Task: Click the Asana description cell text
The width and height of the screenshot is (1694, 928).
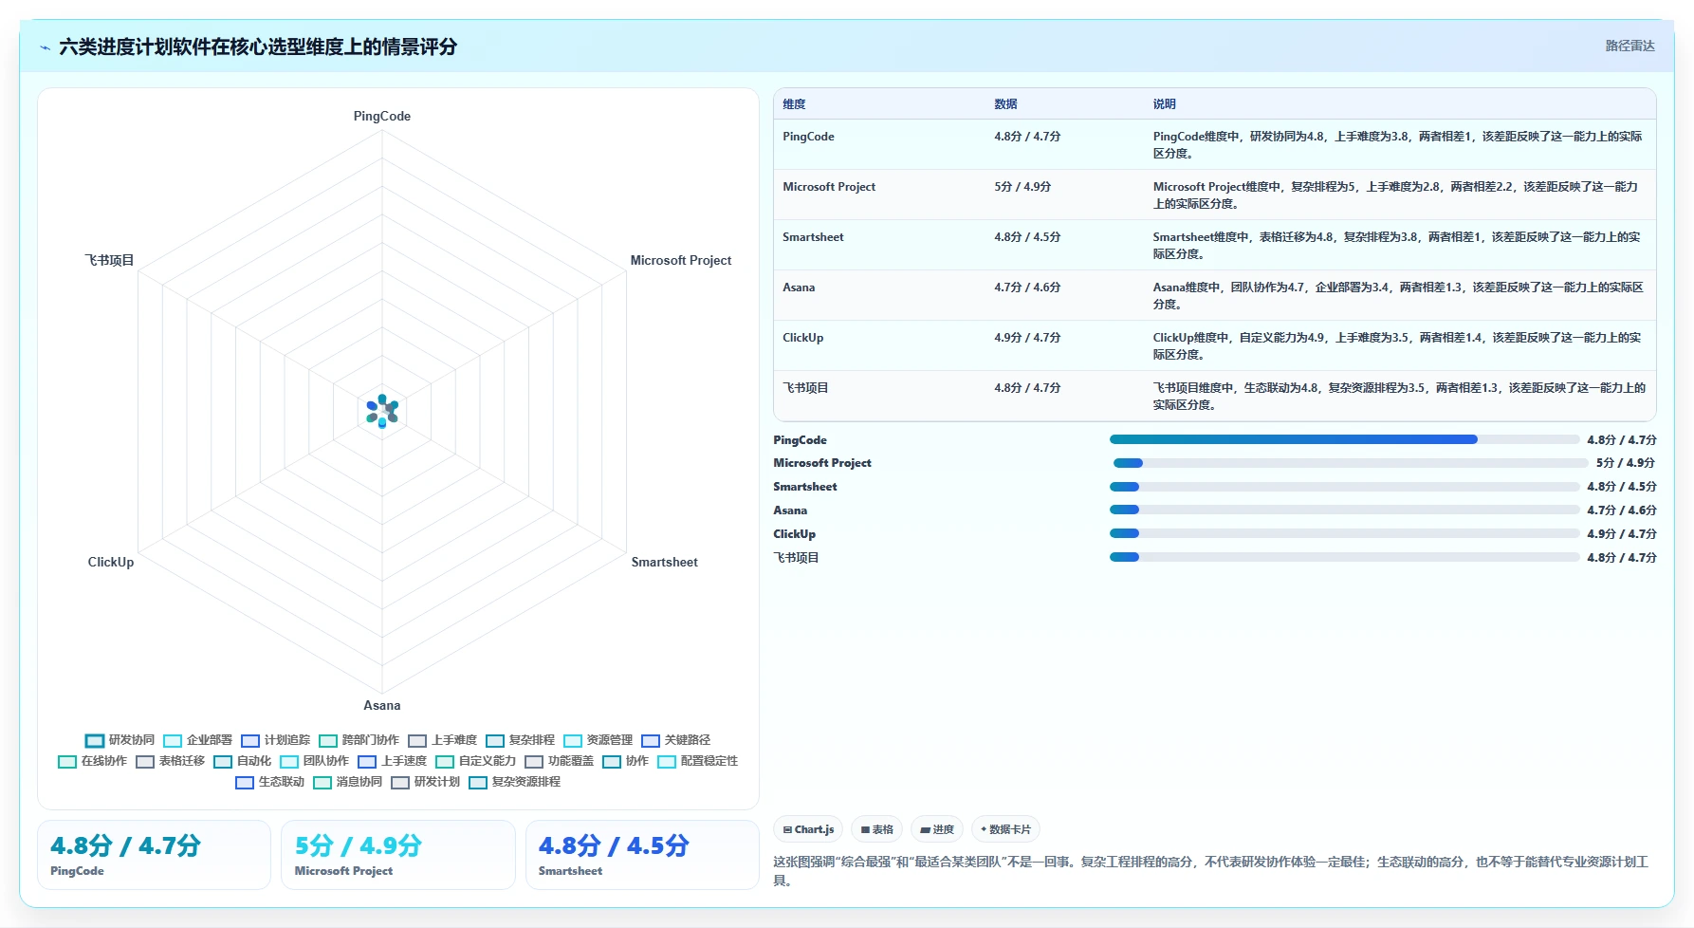Action: 1398,295
